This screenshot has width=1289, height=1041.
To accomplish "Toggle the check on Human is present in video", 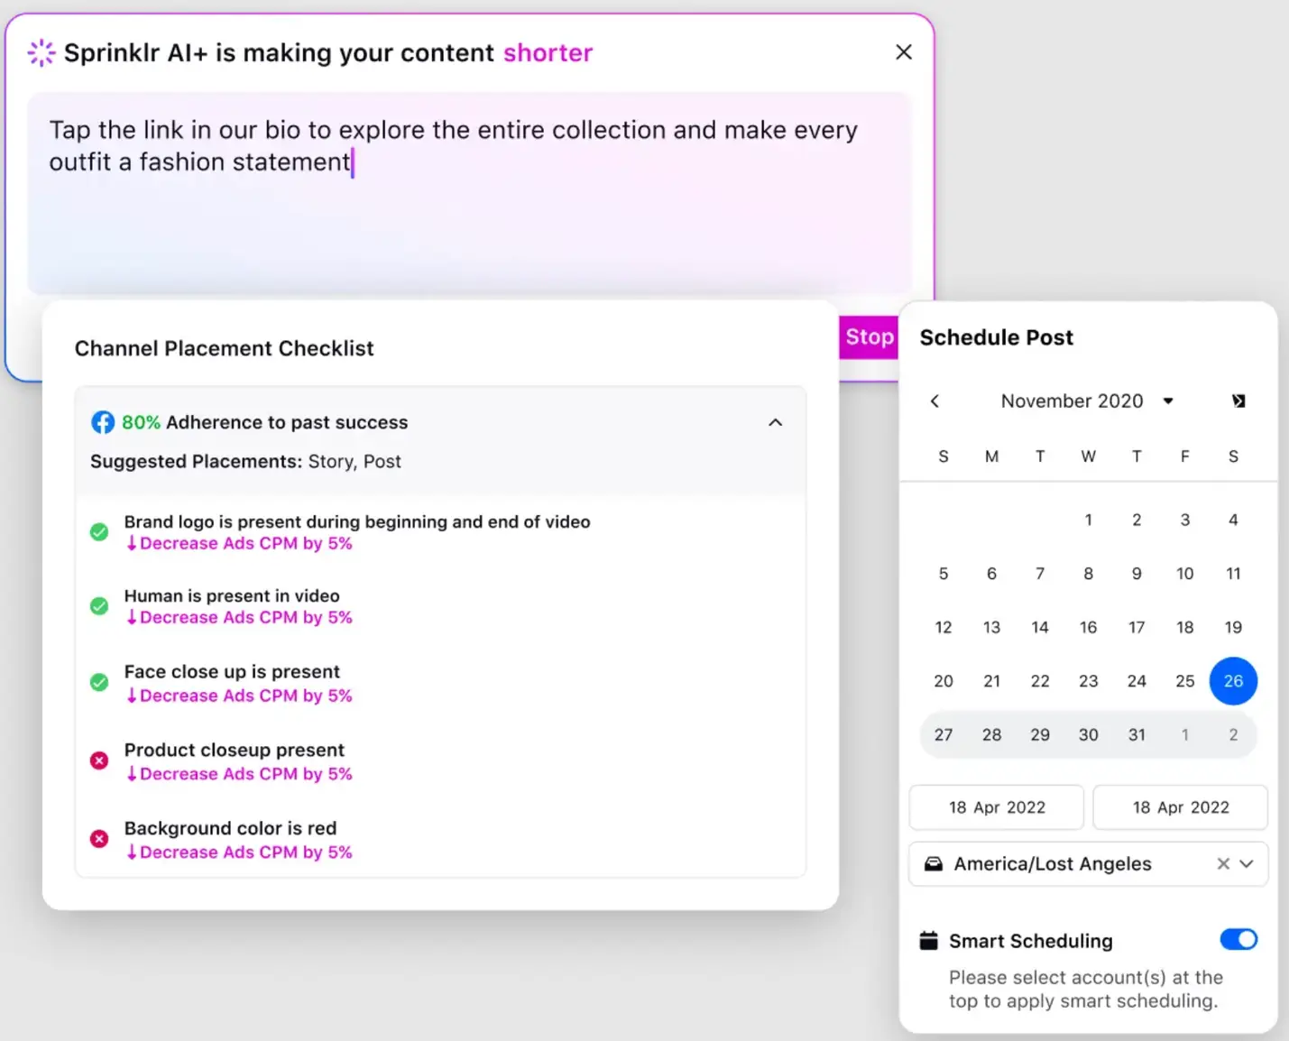I will coord(99,606).
